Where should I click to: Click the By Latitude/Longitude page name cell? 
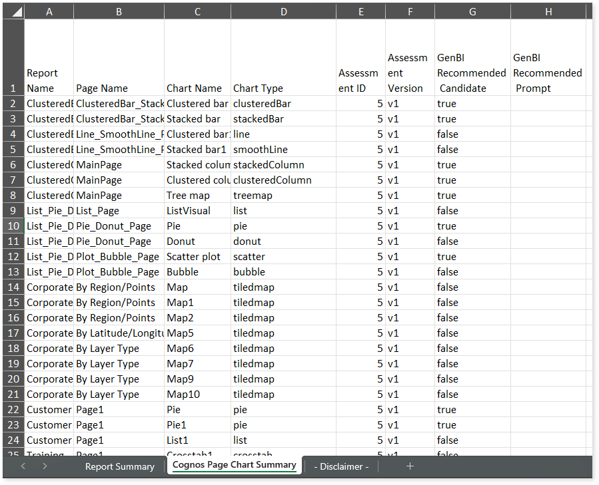coord(119,333)
